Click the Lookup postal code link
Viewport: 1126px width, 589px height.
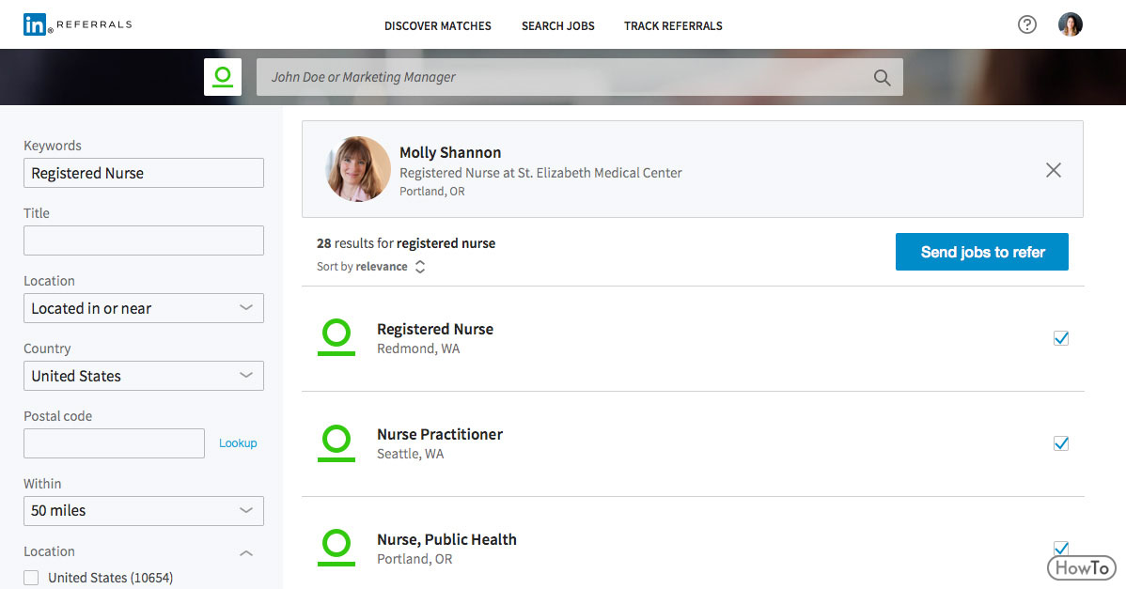coord(238,443)
